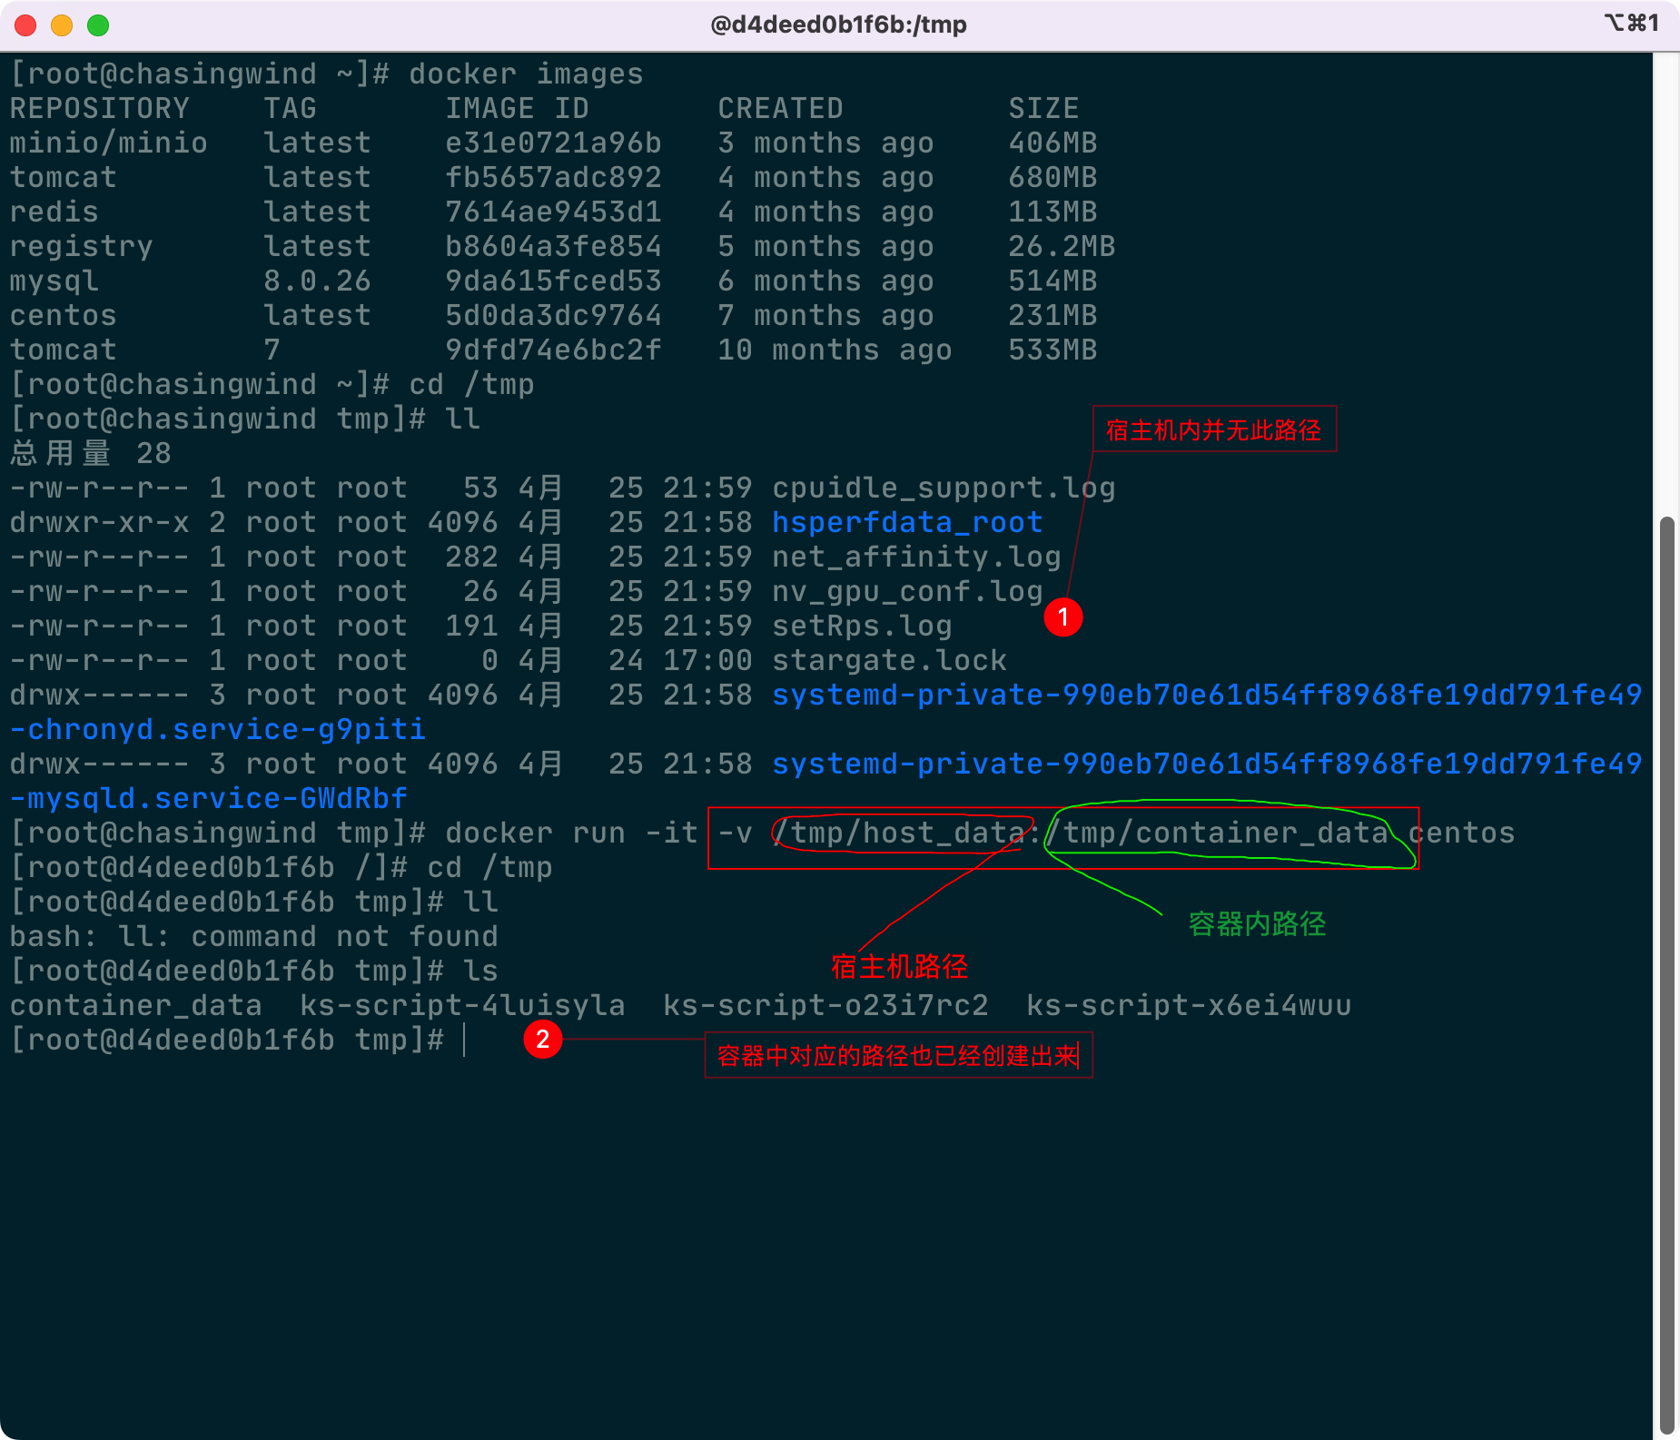
Task: Click the /tmp/host_data path in docker command
Action: click(x=898, y=833)
